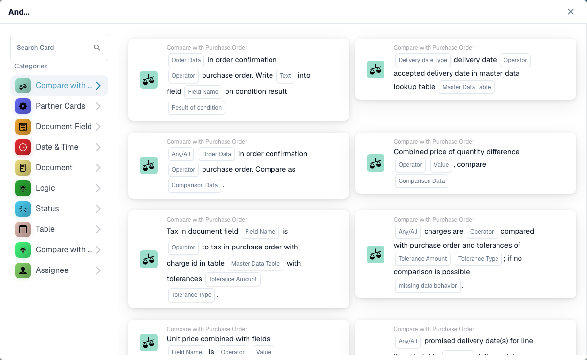Click the Assignee person icon
Image resolution: width=587 pixels, height=360 pixels.
pyautogui.click(x=23, y=270)
